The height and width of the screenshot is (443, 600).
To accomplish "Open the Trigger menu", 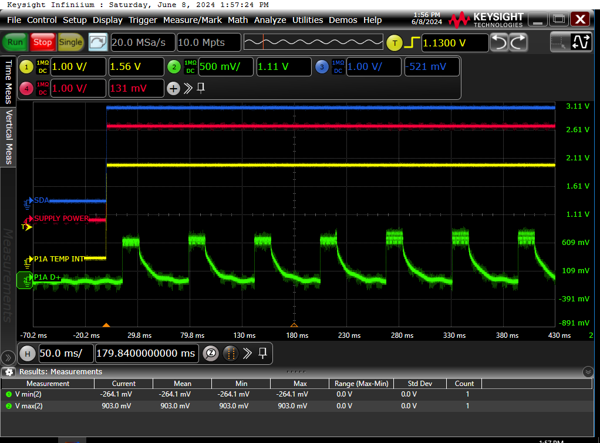I will pos(143,20).
